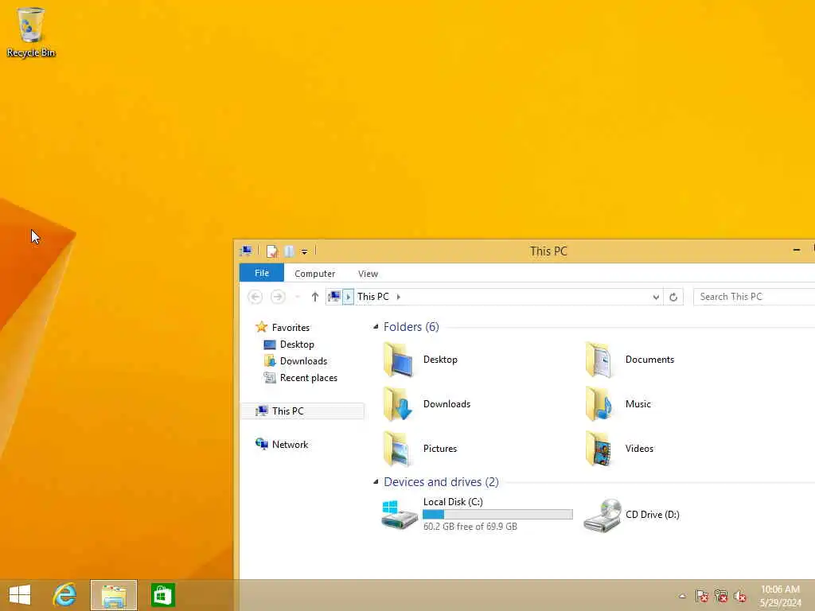Expand the root chevron in the address bar
Viewport: 815px width, 611px height.
click(349, 297)
